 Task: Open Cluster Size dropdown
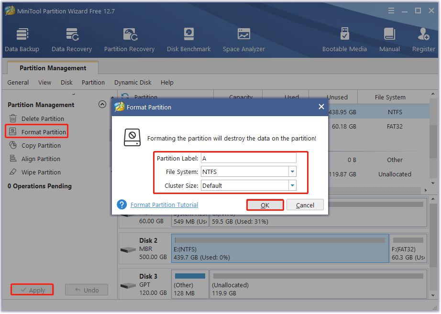tap(293, 185)
